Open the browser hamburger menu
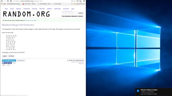This screenshot has height=96, width=172. (84, 1)
